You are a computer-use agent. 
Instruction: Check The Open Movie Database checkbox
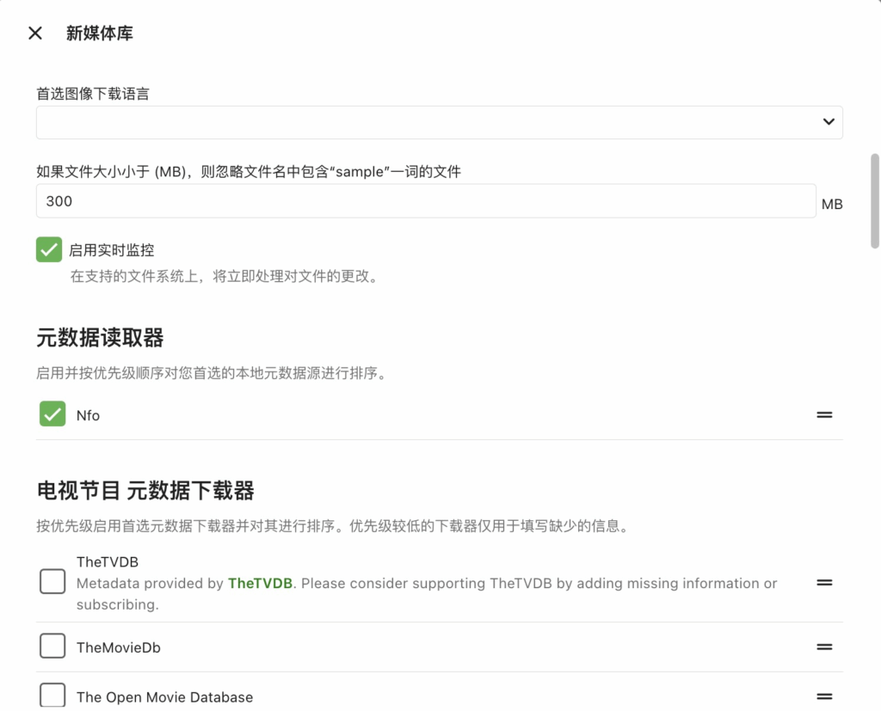pyautogui.click(x=52, y=696)
